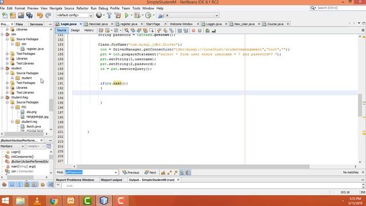Screen dimensions: 366x206
Task: Click in the Find text field
Action: click(x=89, y=172)
